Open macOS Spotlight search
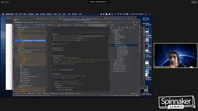The image size is (198, 111). 146,14
